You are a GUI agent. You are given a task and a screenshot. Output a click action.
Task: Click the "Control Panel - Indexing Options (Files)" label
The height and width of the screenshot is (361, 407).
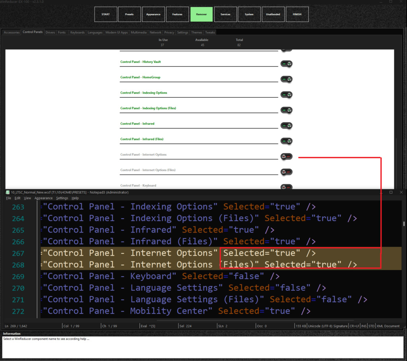(148, 108)
